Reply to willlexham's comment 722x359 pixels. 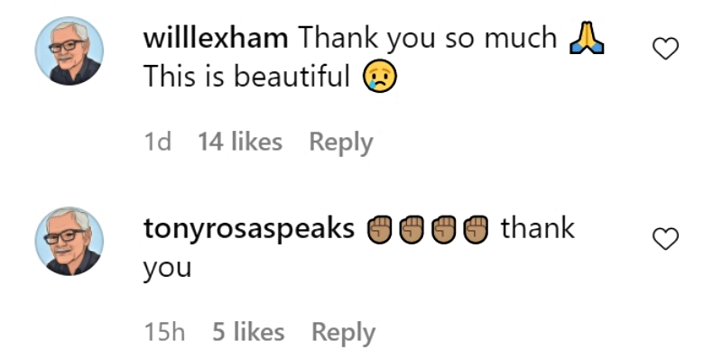[341, 143]
